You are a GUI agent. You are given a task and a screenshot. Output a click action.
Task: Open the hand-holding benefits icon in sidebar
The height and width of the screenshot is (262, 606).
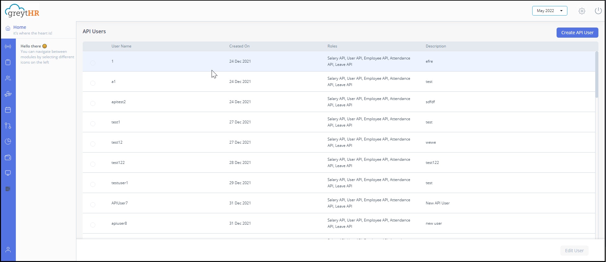[8, 94]
